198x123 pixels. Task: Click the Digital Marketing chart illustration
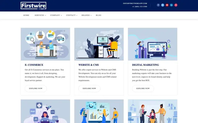pyautogui.click(x=153, y=44)
